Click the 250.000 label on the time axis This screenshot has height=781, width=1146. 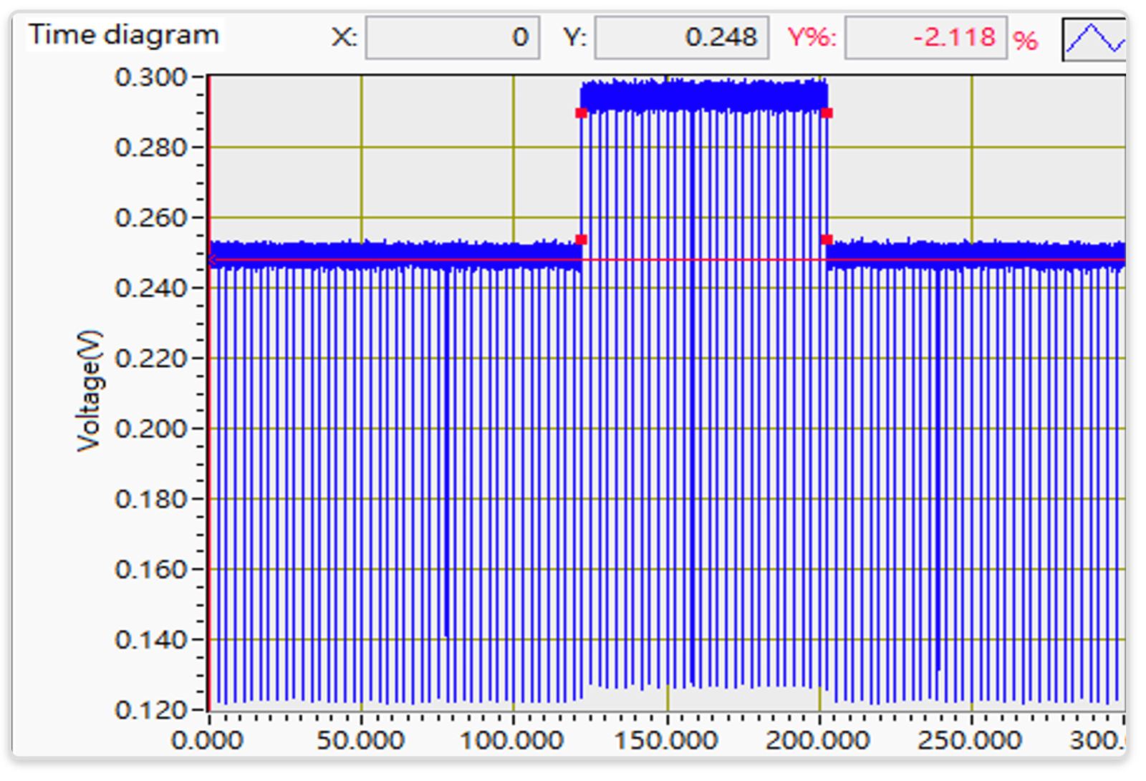point(970,740)
